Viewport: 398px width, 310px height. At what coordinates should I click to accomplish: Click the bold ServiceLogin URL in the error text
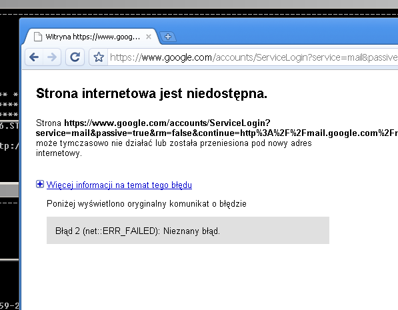coord(217,128)
